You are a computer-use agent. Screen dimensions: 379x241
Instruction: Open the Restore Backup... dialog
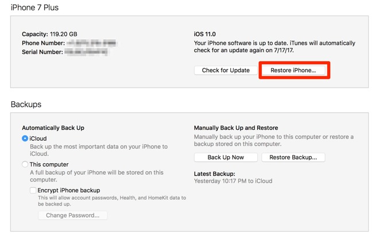(x=293, y=157)
